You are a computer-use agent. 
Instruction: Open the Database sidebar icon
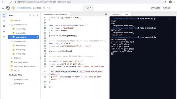(4, 37)
